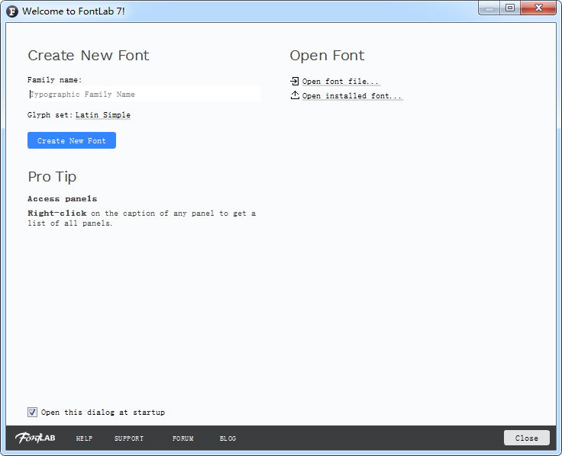562x456 pixels.
Task: Click the upload icon beside Open installed font
Action: (295, 95)
